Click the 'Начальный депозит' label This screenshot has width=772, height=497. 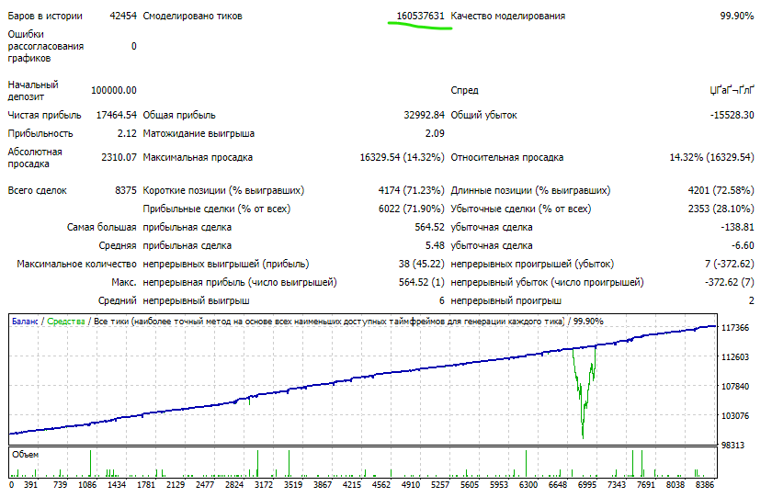pos(33,91)
